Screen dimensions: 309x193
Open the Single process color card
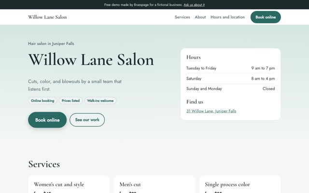point(240,184)
